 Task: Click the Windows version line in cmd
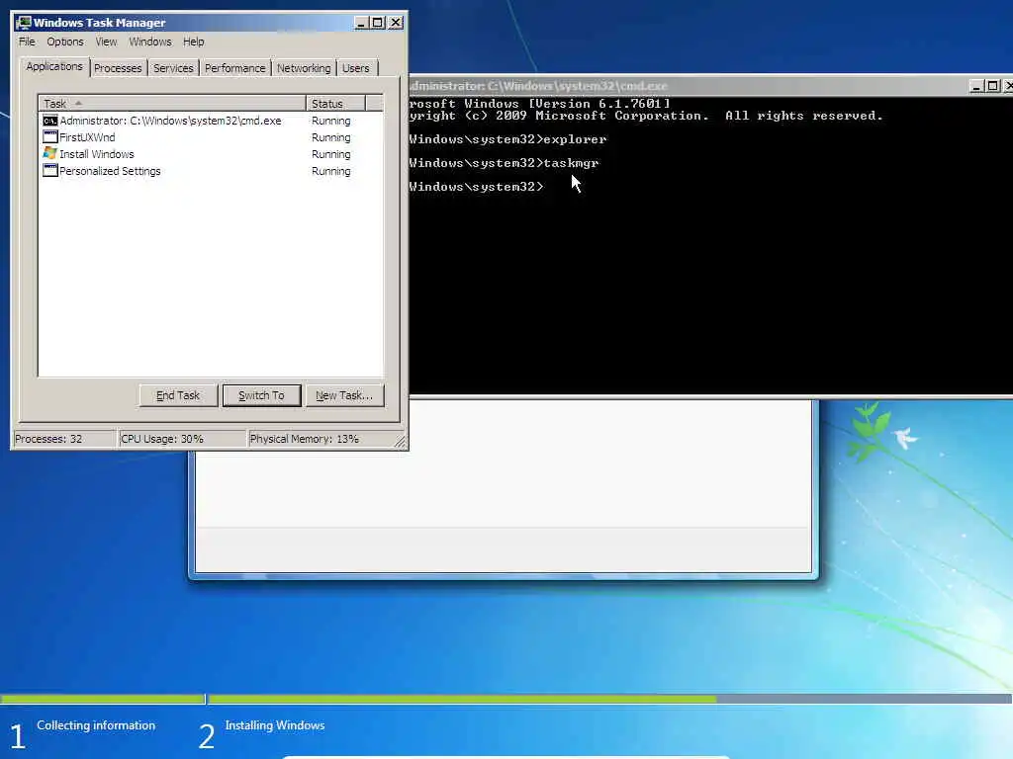tap(540, 103)
